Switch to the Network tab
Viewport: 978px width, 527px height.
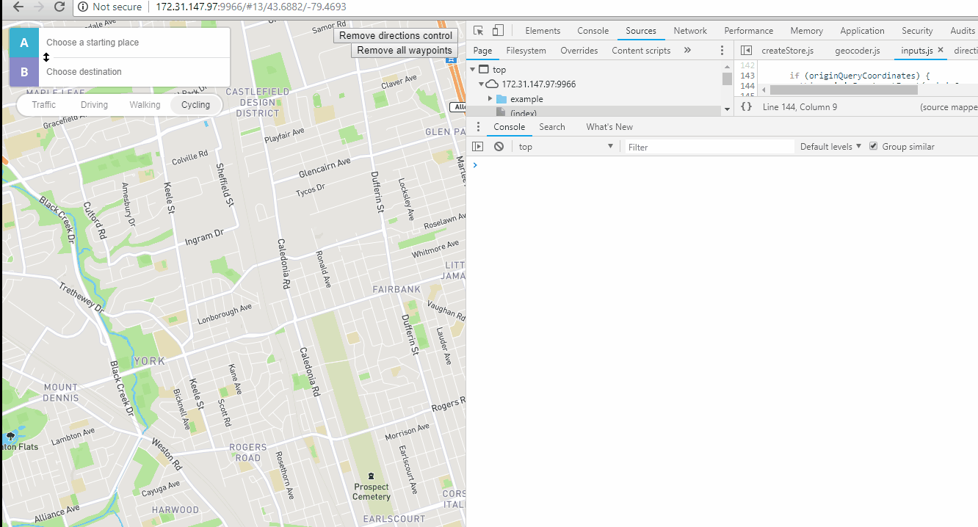(690, 31)
